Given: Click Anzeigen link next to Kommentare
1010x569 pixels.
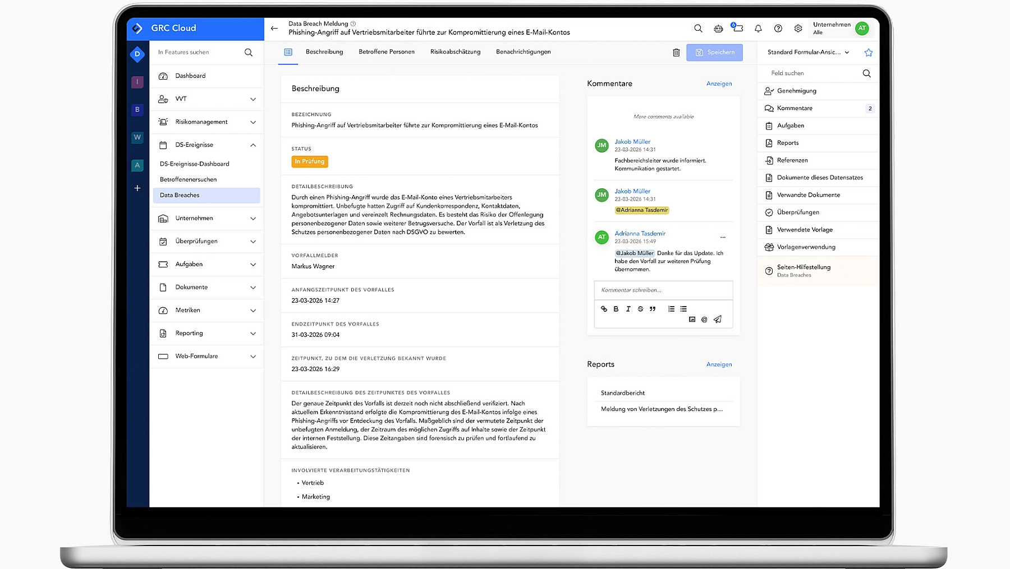Looking at the screenshot, I should pyautogui.click(x=719, y=84).
